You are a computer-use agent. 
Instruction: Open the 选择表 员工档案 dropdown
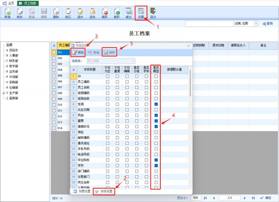click(111, 61)
